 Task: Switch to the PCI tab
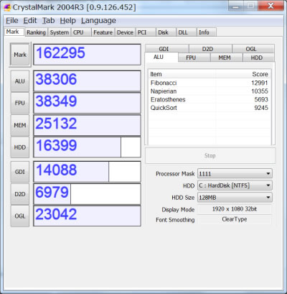tap(146, 32)
